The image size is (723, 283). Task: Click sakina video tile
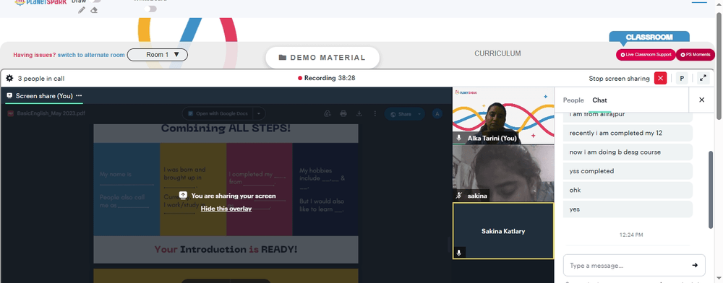click(x=502, y=173)
